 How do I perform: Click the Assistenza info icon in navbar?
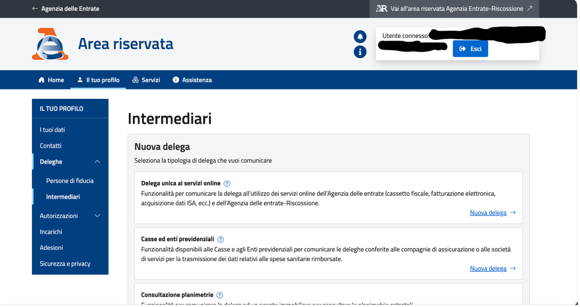click(x=176, y=80)
